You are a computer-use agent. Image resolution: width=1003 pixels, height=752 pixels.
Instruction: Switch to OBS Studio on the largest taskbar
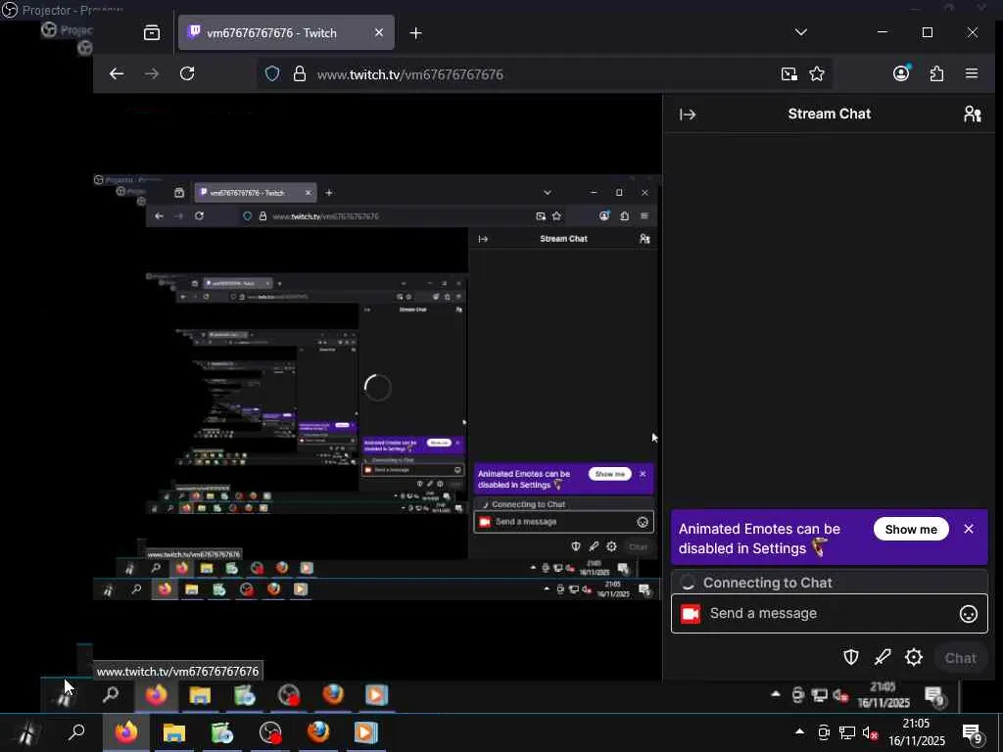270,732
